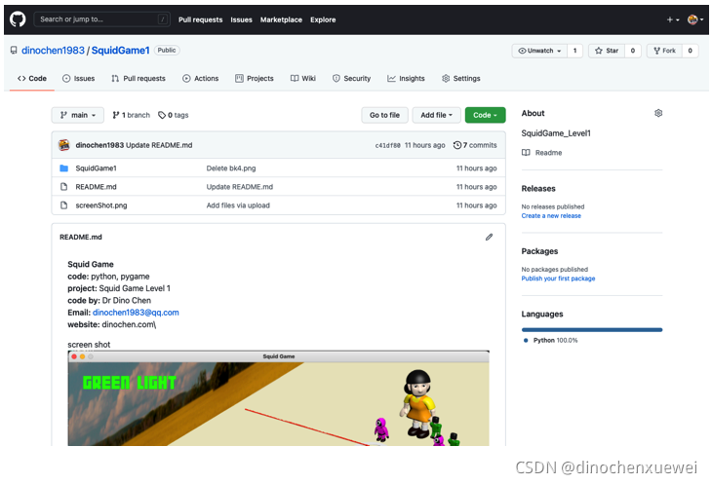The image size is (712, 484).
Task: Open the GitHub home logo
Action: (x=18, y=19)
